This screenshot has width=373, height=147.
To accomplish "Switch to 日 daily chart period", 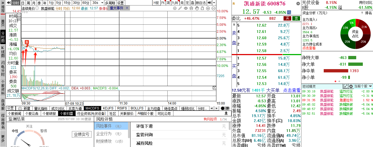I will 23,3.
